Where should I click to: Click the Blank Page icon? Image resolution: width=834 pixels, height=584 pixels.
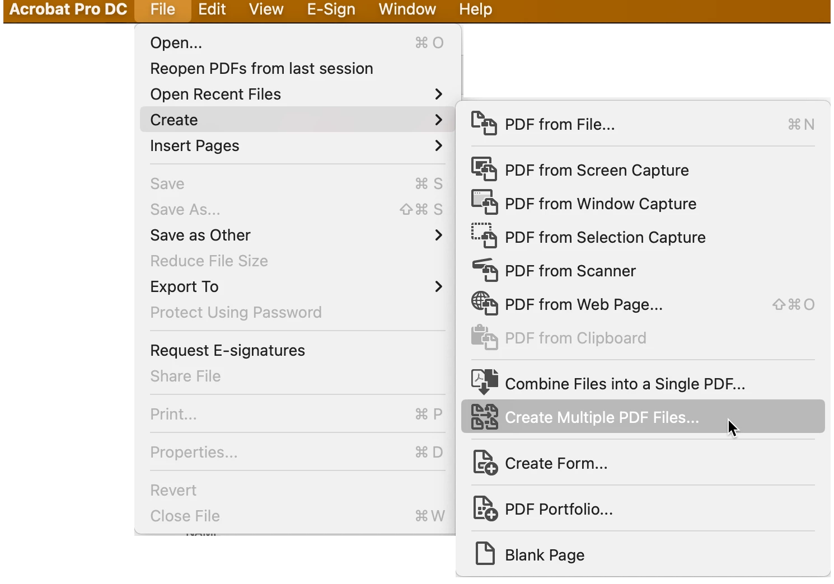pos(485,554)
